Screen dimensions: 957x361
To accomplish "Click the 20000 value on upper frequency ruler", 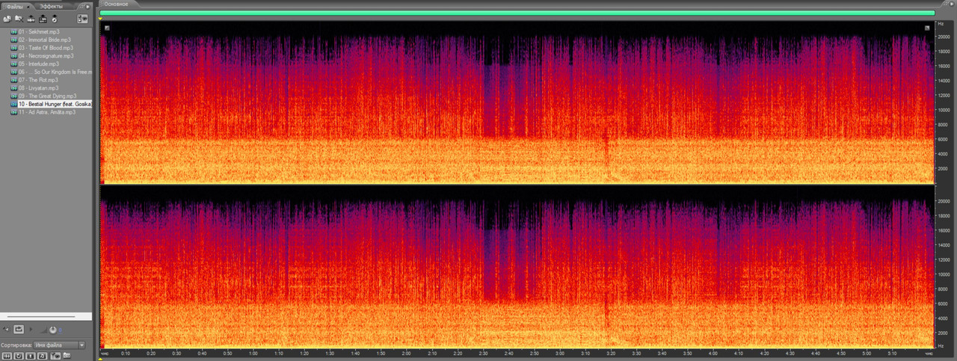I will pos(944,36).
